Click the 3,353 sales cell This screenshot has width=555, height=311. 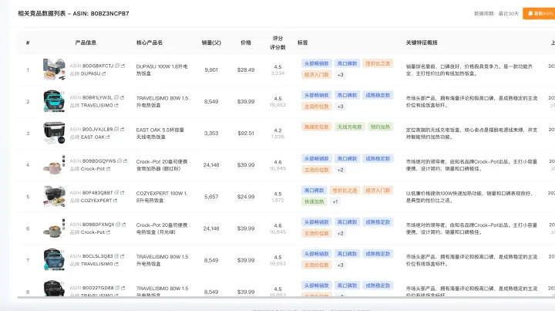(211, 134)
